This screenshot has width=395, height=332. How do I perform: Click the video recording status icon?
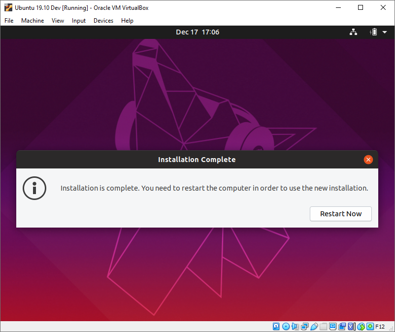point(342,327)
